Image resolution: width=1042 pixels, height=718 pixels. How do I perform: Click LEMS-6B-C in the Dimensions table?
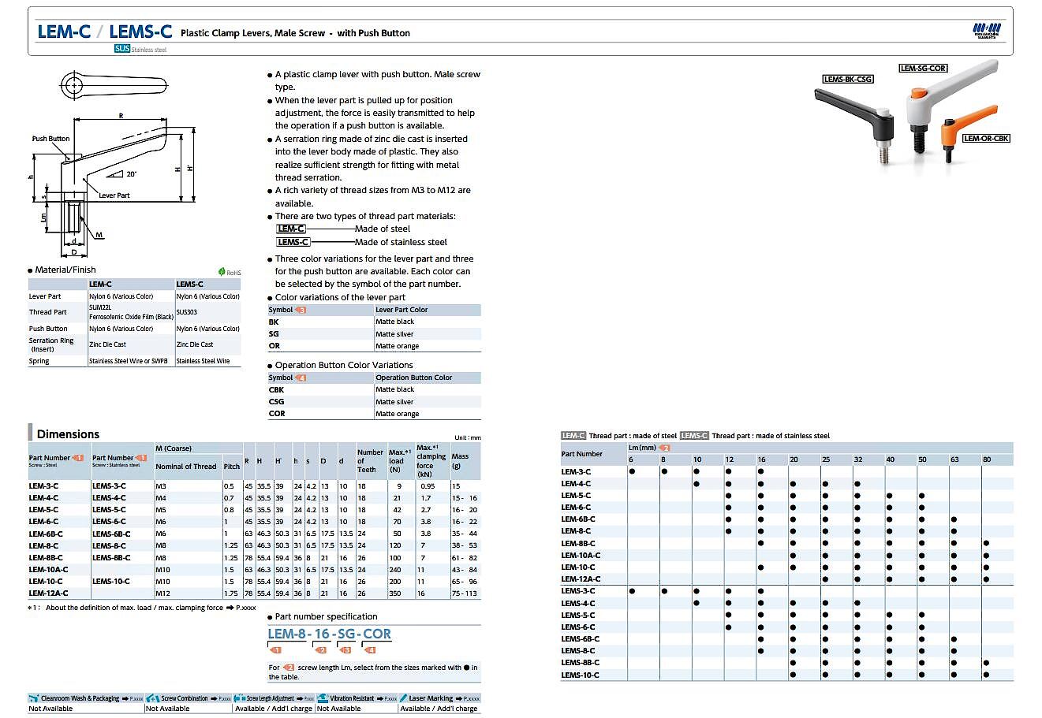point(111,534)
